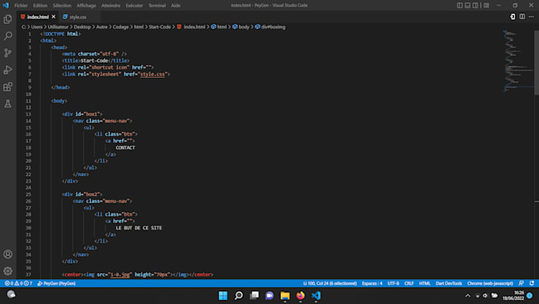This screenshot has height=304, width=539.
Task: Toggle the primary side bar
Action: [x=460, y=6]
